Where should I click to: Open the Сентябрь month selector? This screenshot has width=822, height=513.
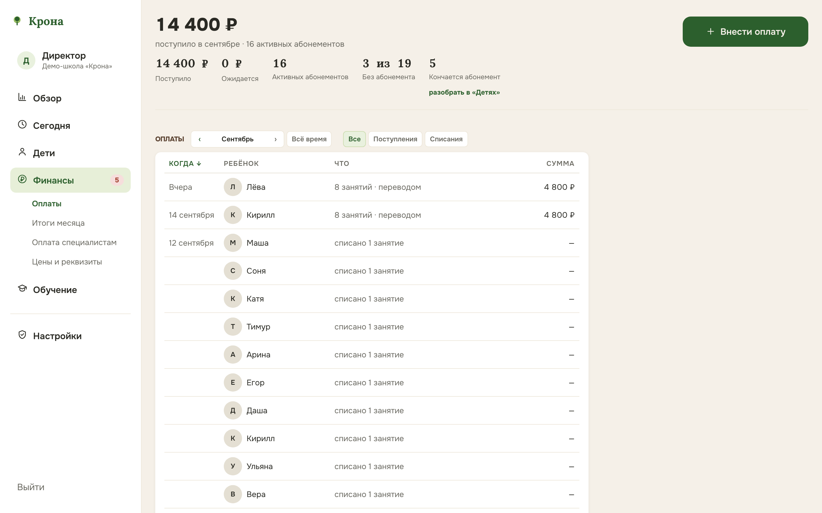(237, 139)
